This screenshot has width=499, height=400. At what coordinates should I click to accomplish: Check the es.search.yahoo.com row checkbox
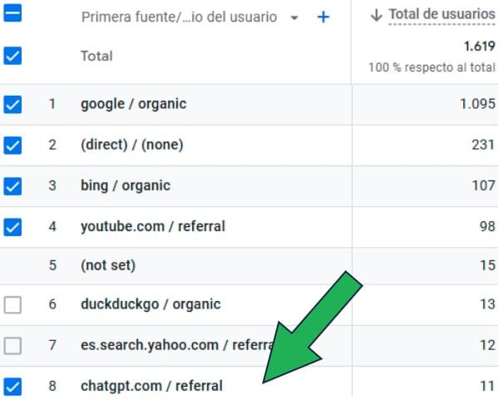(x=12, y=345)
